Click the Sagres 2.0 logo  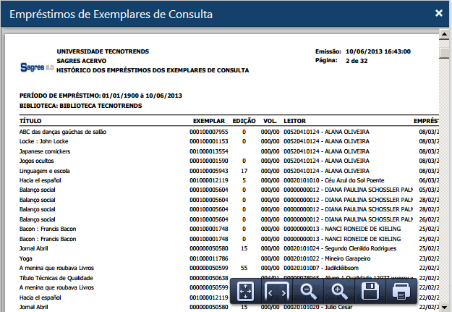[x=34, y=66]
